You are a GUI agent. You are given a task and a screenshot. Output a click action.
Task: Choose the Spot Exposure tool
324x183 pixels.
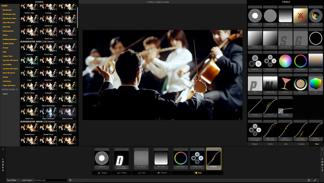(286, 39)
